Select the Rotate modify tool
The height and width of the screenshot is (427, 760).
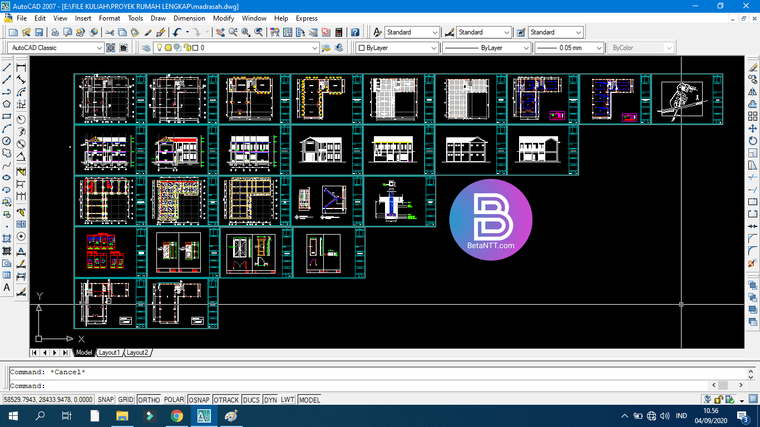coord(753,141)
